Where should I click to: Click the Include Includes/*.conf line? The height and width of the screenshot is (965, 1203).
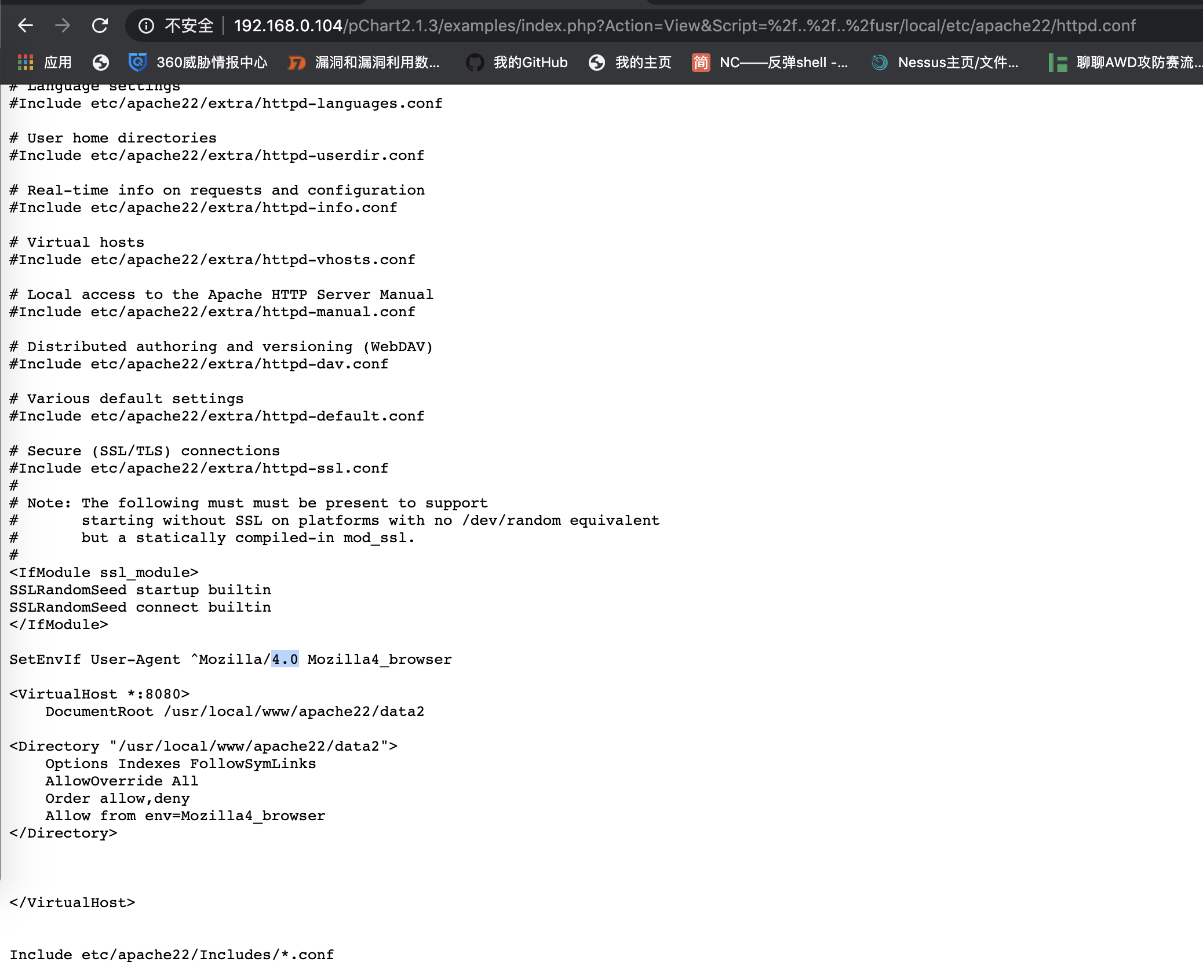click(x=172, y=955)
